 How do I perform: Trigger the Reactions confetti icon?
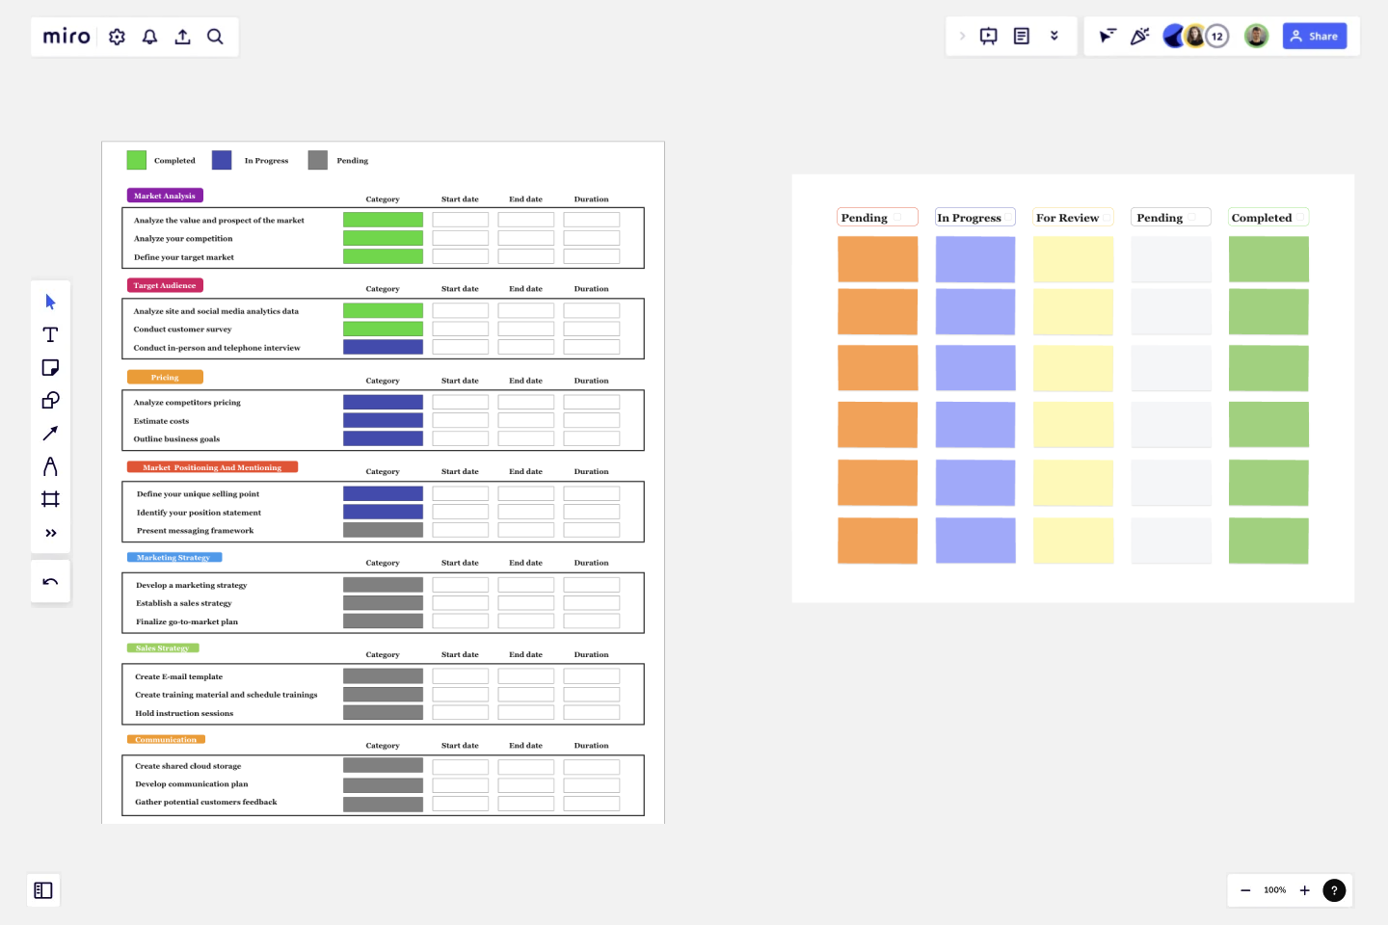click(1140, 36)
